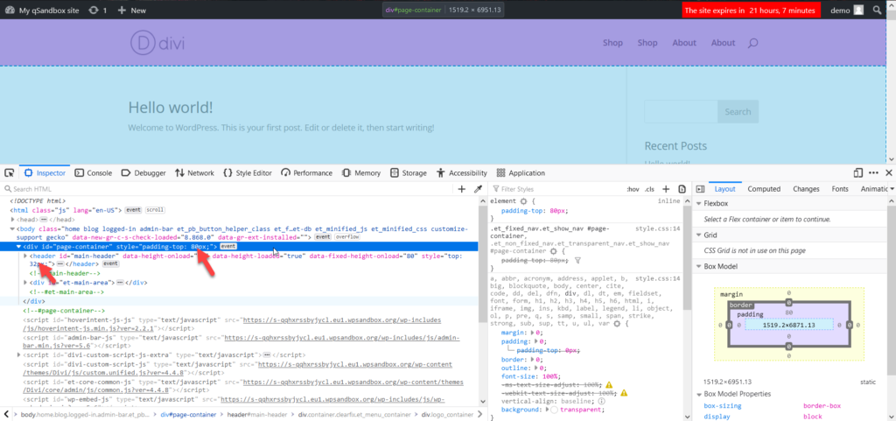Image resolution: width=896 pixels, height=421 pixels.
Task: Open the Memory panel
Action: (361, 173)
